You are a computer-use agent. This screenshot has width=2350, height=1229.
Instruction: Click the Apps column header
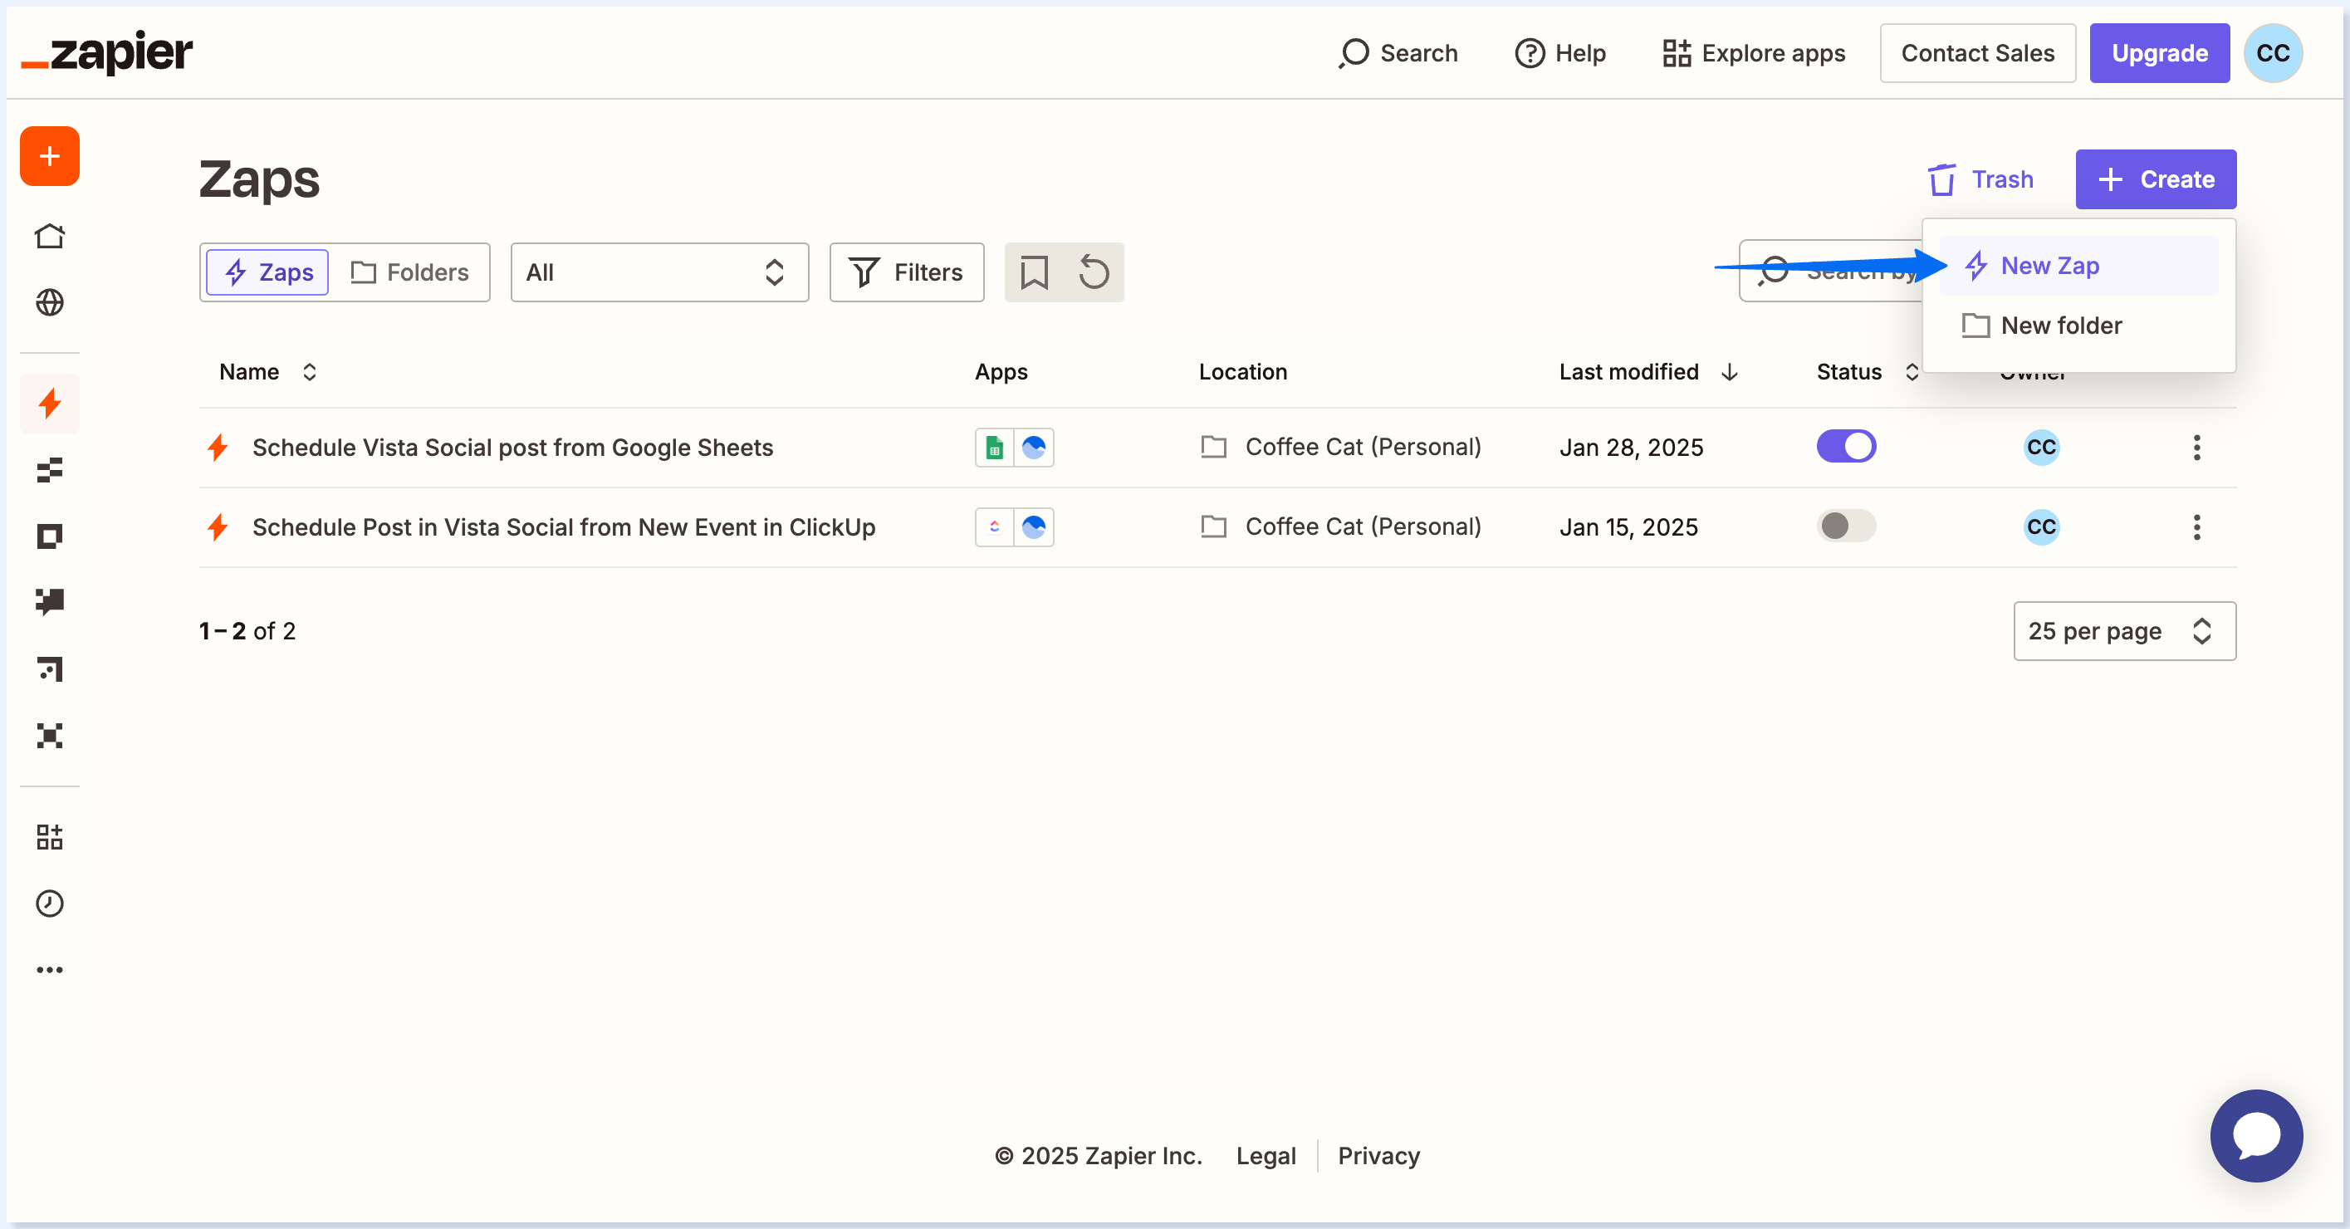tap(1001, 371)
